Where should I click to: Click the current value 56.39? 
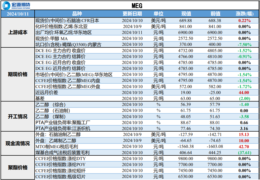tap(186, 105)
